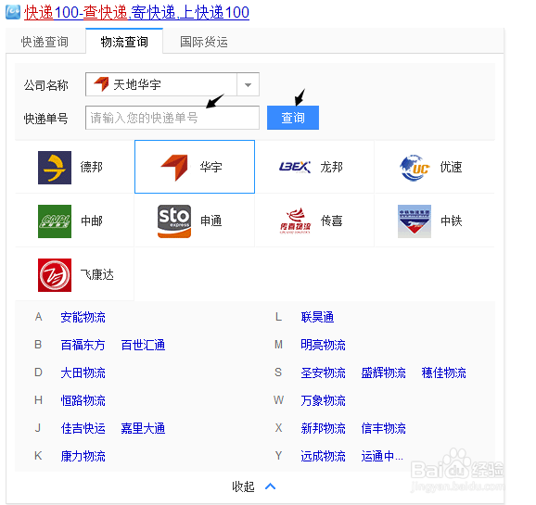Choose 恒路物流 from the list

(83, 400)
